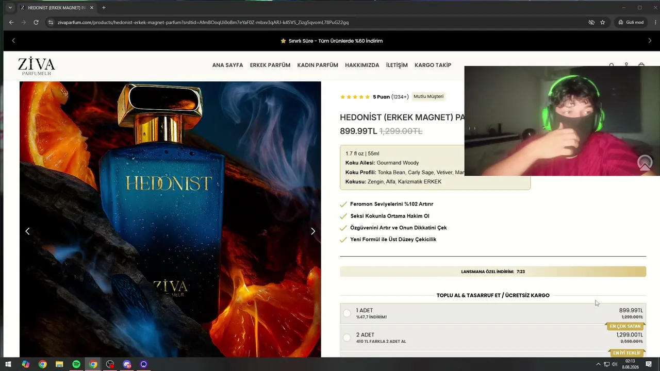The image size is (660, 371).
Task: Click the scroll-up arrow on webcam overlay
Action: click(x=645, y=163)
